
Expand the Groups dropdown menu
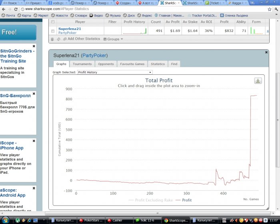113,39
